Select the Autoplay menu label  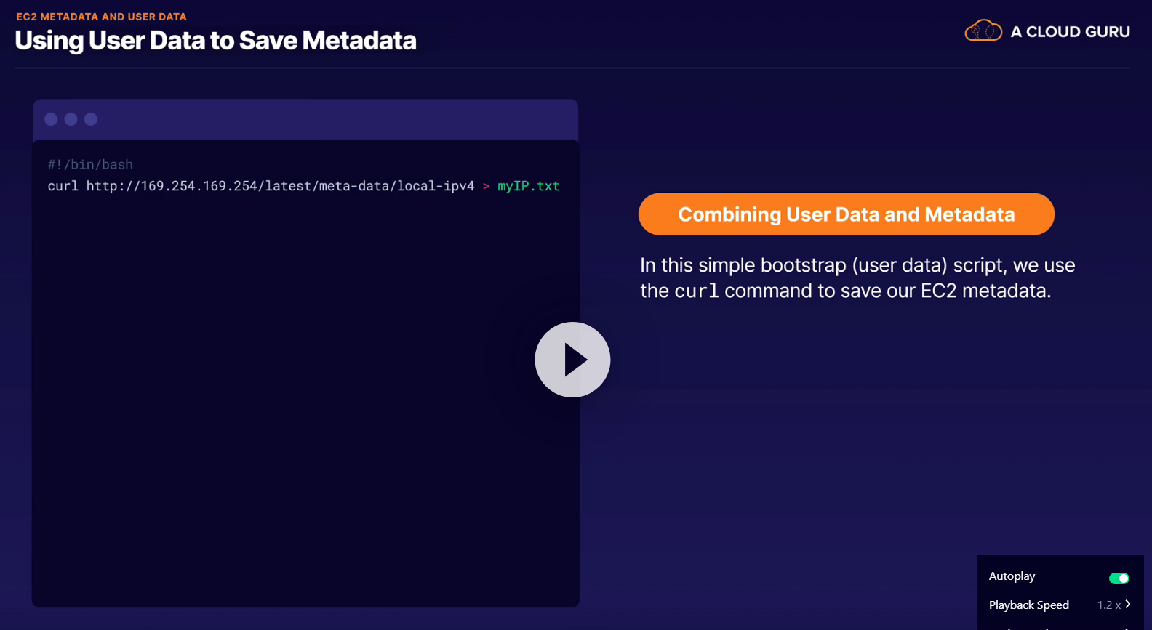coord(1012,576)
